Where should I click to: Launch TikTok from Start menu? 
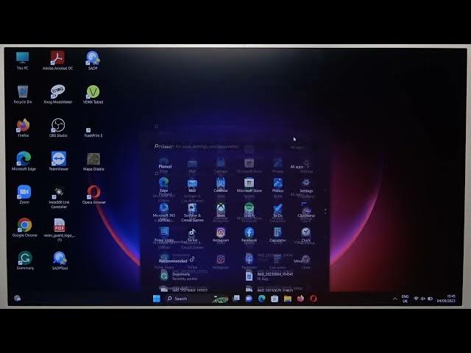coord(192,235)
